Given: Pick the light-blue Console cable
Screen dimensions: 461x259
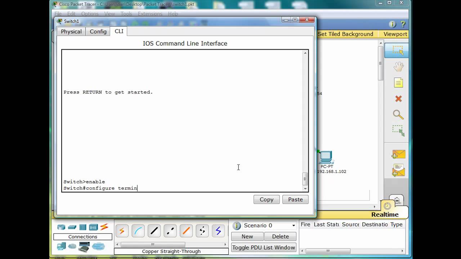Looking at the screenshot, I should pos(138,231).
